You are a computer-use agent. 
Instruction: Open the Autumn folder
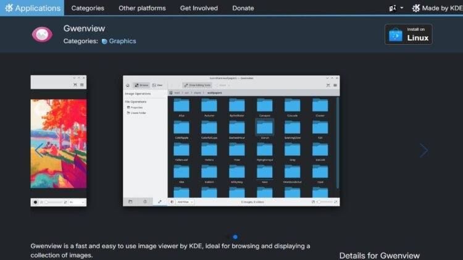tap(209, 108)
